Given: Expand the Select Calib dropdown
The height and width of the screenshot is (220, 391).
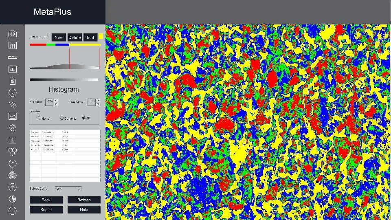Looking at the screenshot, I should pyautogui.click(x=68, y=189).
